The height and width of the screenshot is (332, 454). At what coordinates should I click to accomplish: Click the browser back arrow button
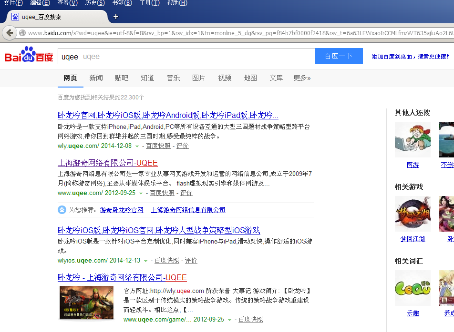point(10,33)
